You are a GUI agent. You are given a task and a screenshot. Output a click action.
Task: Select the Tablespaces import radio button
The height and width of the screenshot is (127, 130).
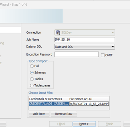point(32,86)
